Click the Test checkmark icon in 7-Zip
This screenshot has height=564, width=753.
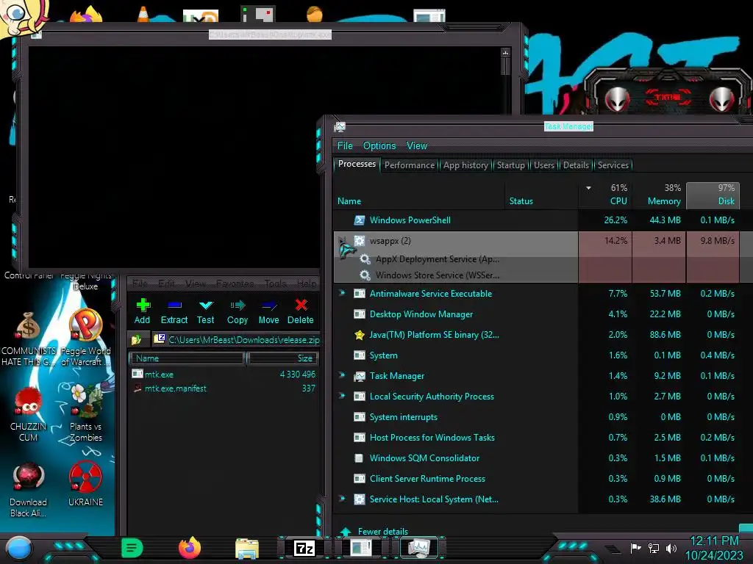tap(206, 305)
